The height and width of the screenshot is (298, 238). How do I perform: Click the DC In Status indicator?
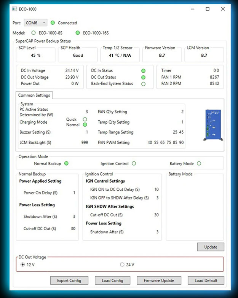tap(143, 71)
